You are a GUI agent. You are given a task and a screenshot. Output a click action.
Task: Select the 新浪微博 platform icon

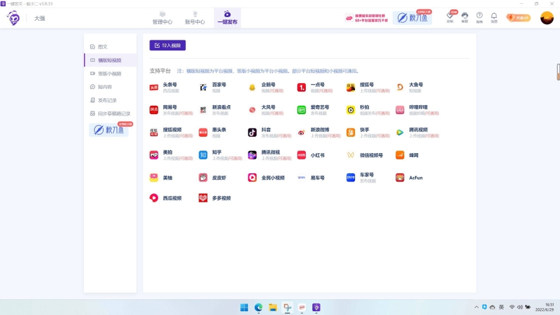pos(301,132)
